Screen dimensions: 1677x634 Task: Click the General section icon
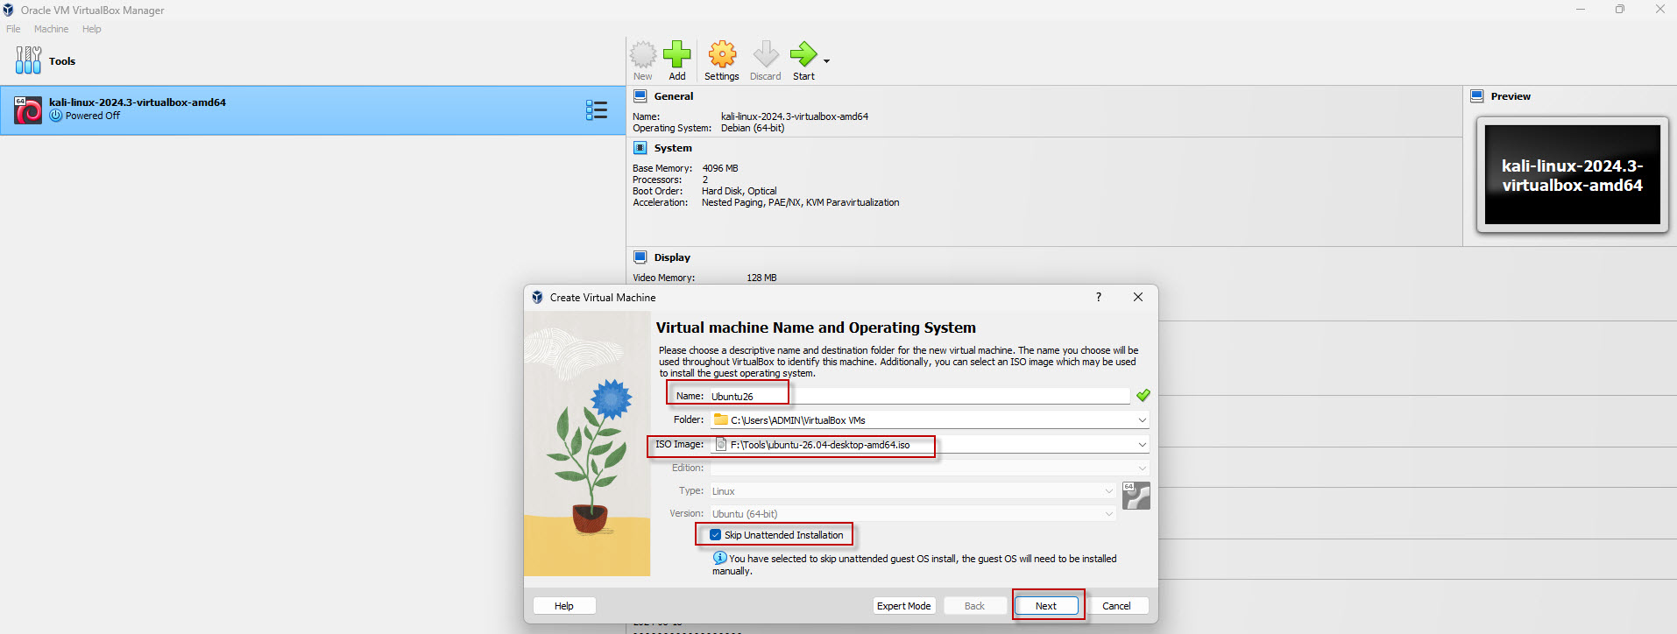click(x=640, y=96)
